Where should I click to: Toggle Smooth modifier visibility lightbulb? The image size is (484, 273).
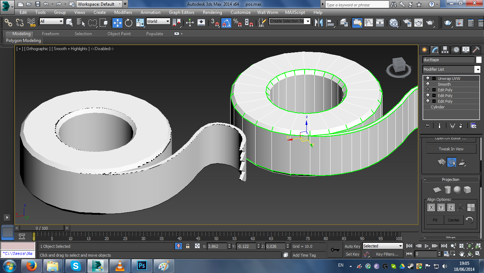[x=427, y=84]
